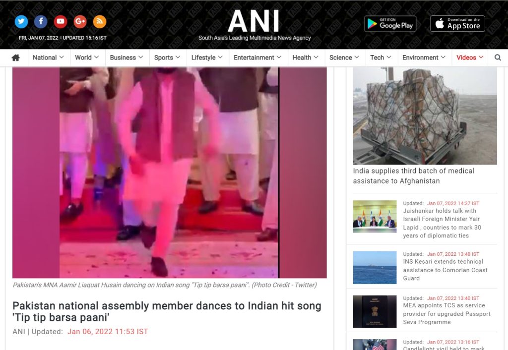Go to homepage via home icon
This screenshot has width=508, height=350.
coord(16,58)
